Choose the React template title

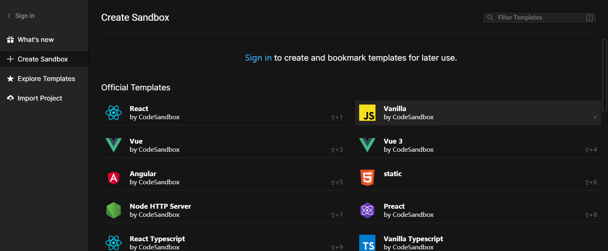coord(139,109)
